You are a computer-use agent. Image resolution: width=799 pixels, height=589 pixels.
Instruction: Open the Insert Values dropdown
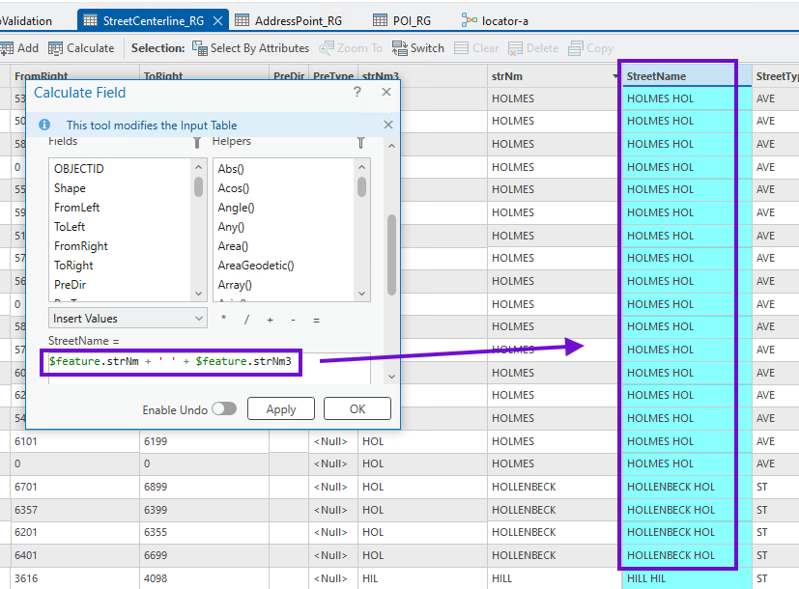pyautogui.click(x=128, y=318)
